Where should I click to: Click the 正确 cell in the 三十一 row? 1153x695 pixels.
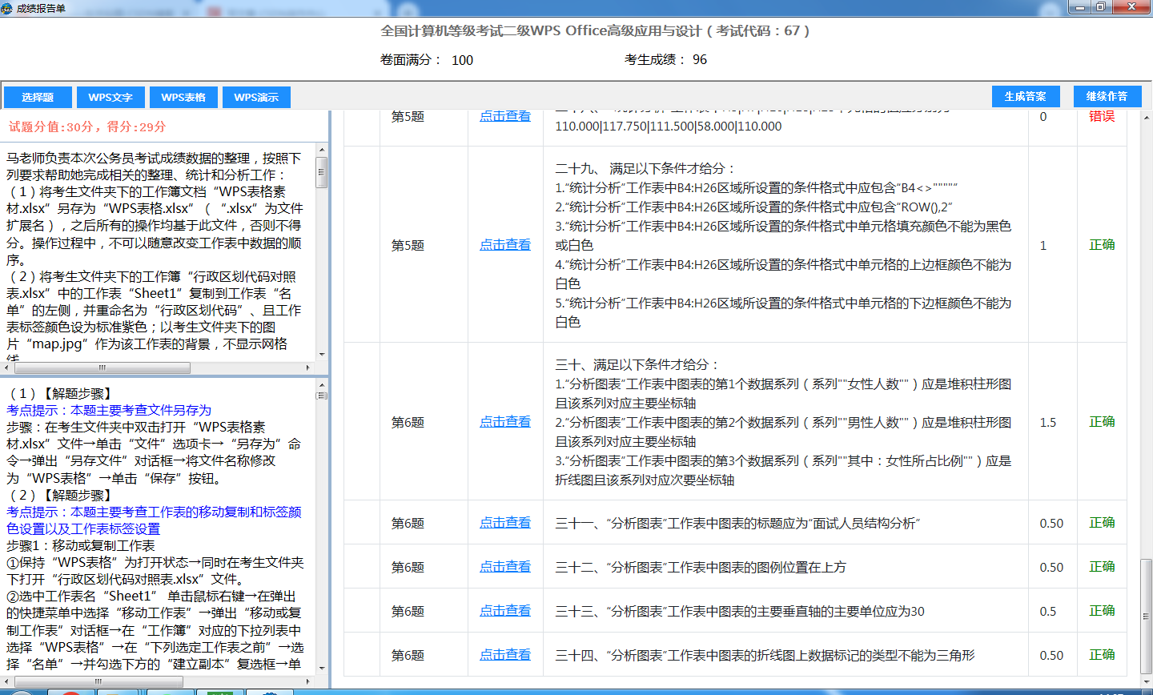tap(1102, 523)
